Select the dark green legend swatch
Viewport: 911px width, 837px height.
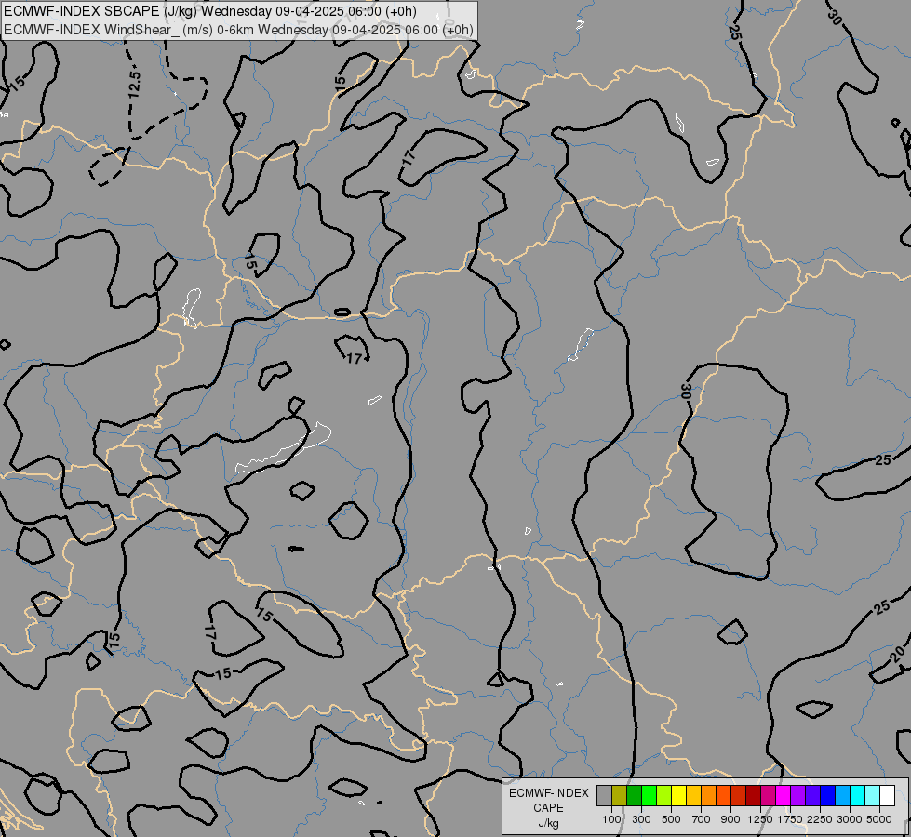[x=634, y=796]
